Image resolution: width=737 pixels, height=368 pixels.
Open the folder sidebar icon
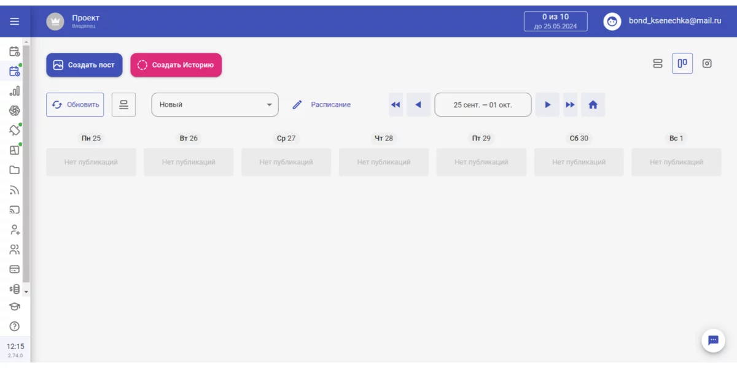coord(14,170)
